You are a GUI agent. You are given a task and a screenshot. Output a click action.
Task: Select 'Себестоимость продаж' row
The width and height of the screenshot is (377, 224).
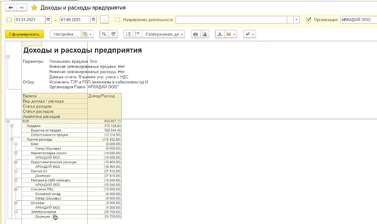pyautogui.click(x=72, y=135)
